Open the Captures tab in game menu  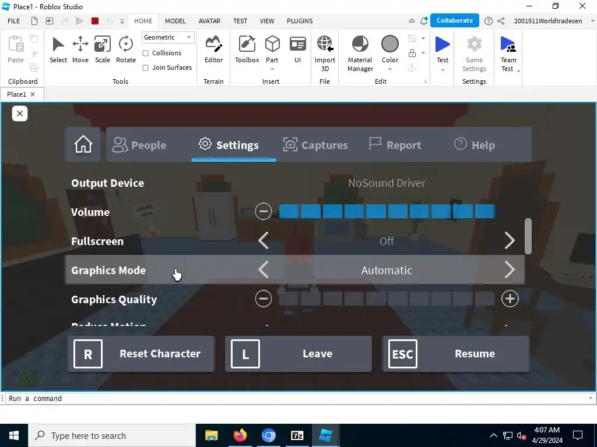(x=315, y=144)
